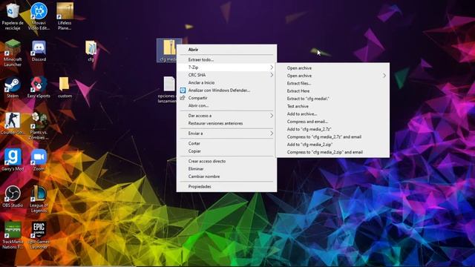
Task: Choose Anclar a Inicio
Action: click(226, 82)
